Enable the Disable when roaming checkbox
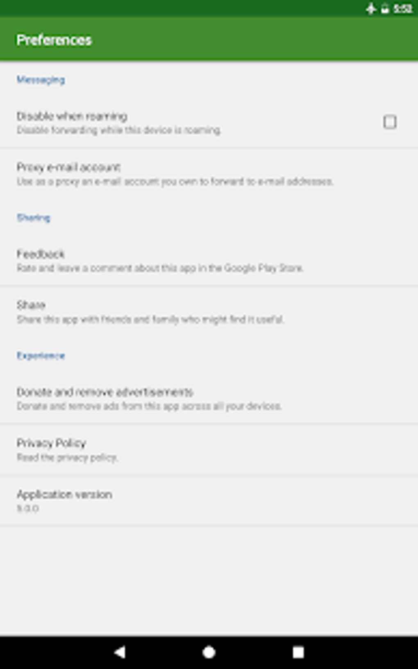The image size is (418, 669). pos(390,122)
